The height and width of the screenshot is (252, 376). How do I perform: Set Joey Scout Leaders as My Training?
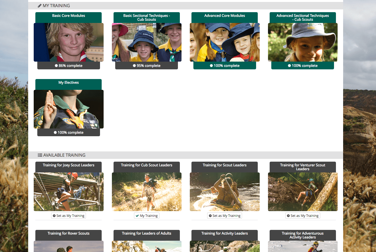pos(69,216)
